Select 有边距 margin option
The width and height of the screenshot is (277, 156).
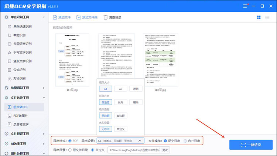coord(121,116)
